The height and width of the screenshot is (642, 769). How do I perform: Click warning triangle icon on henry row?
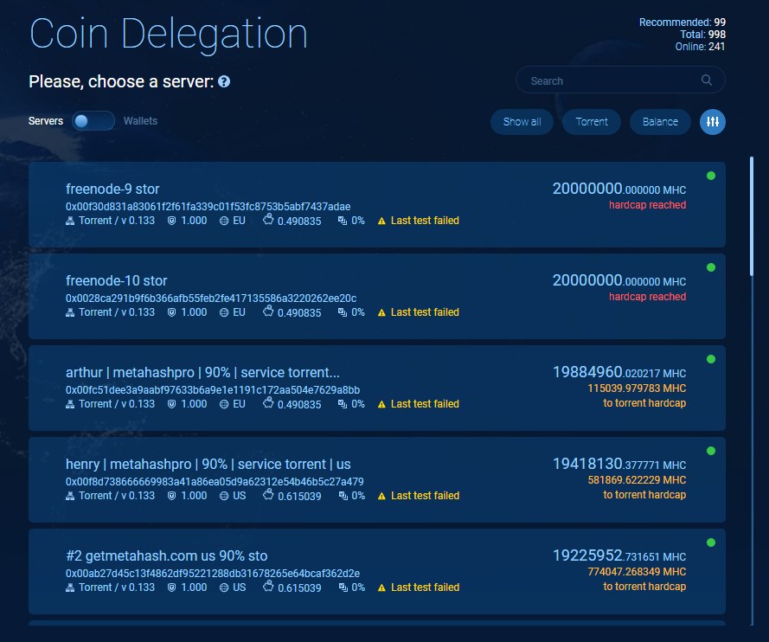tap(381, 497)
